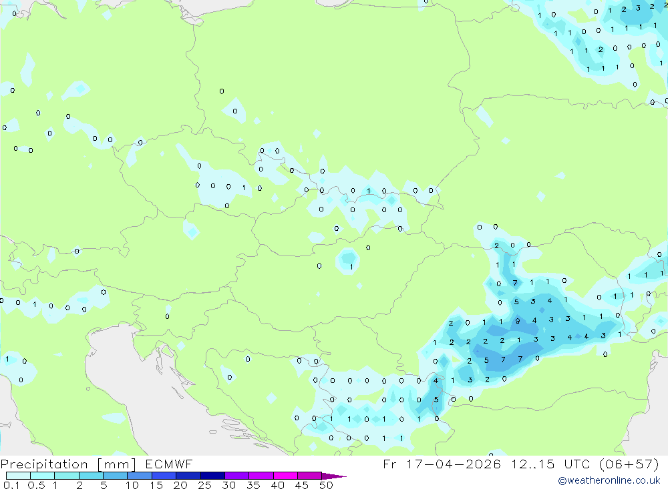
Task: Click the 20–25 mm dark blue legend box
Action: pos(188,476)
